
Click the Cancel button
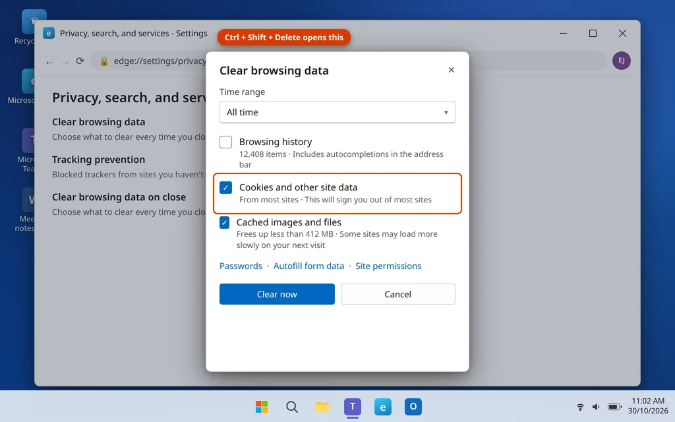pyautogui.click(x=397, y=294)
